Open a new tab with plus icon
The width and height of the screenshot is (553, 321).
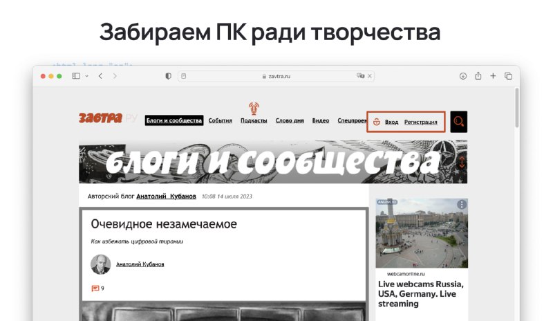point(493,76)
